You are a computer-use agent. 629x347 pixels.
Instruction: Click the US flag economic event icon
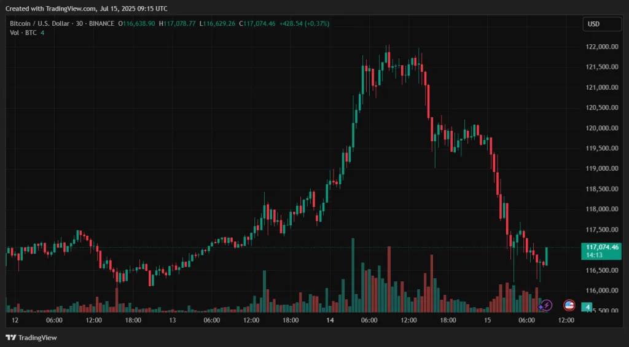pos(569,305)
